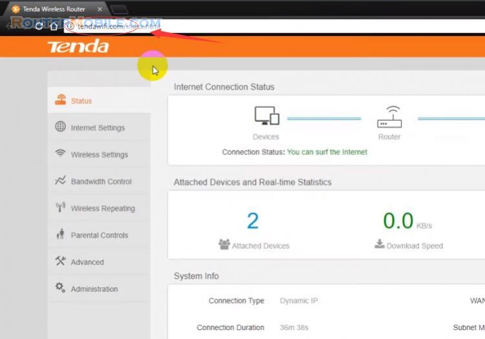
Task: Open Wireless Settings in sidebar
Action: [99, 154]
